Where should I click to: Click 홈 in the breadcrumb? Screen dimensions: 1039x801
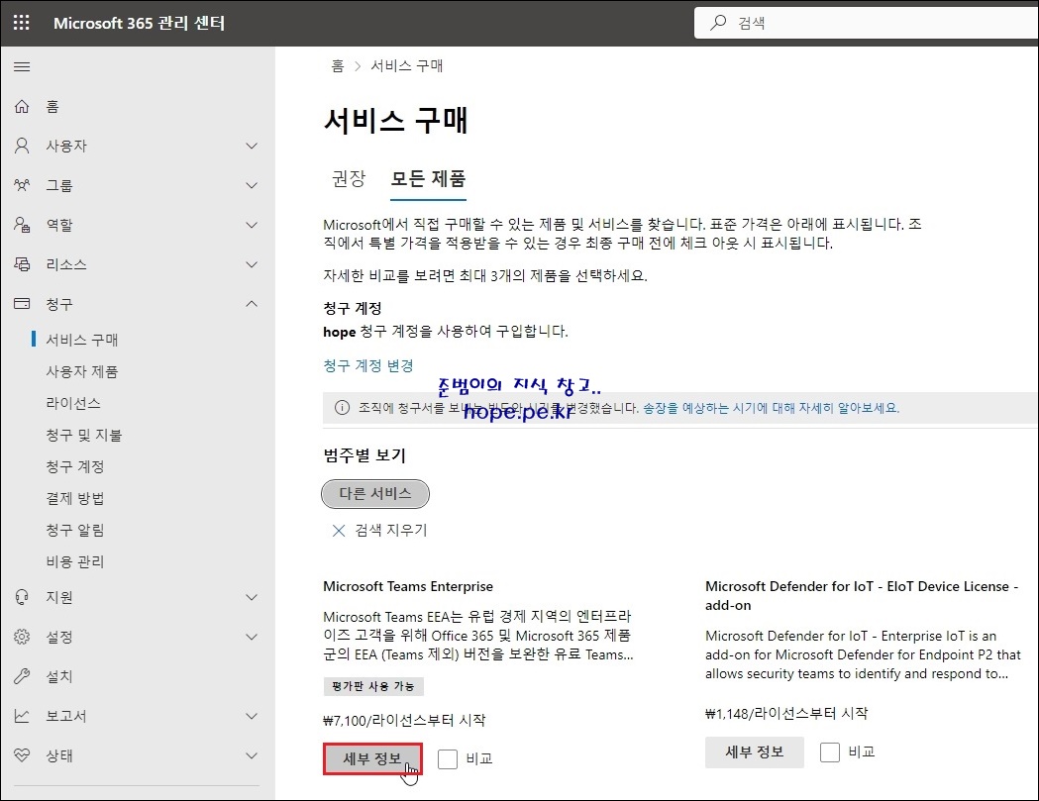[338, 66]
